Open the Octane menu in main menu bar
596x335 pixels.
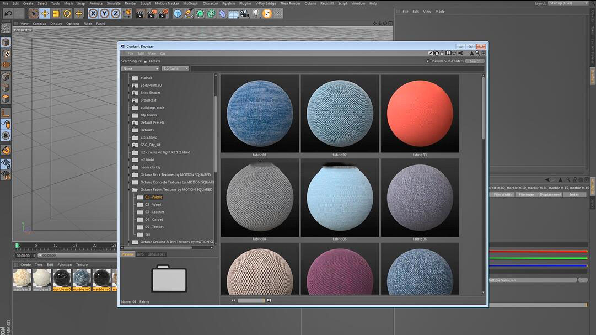pyautogui.click(x=310, y=3)
